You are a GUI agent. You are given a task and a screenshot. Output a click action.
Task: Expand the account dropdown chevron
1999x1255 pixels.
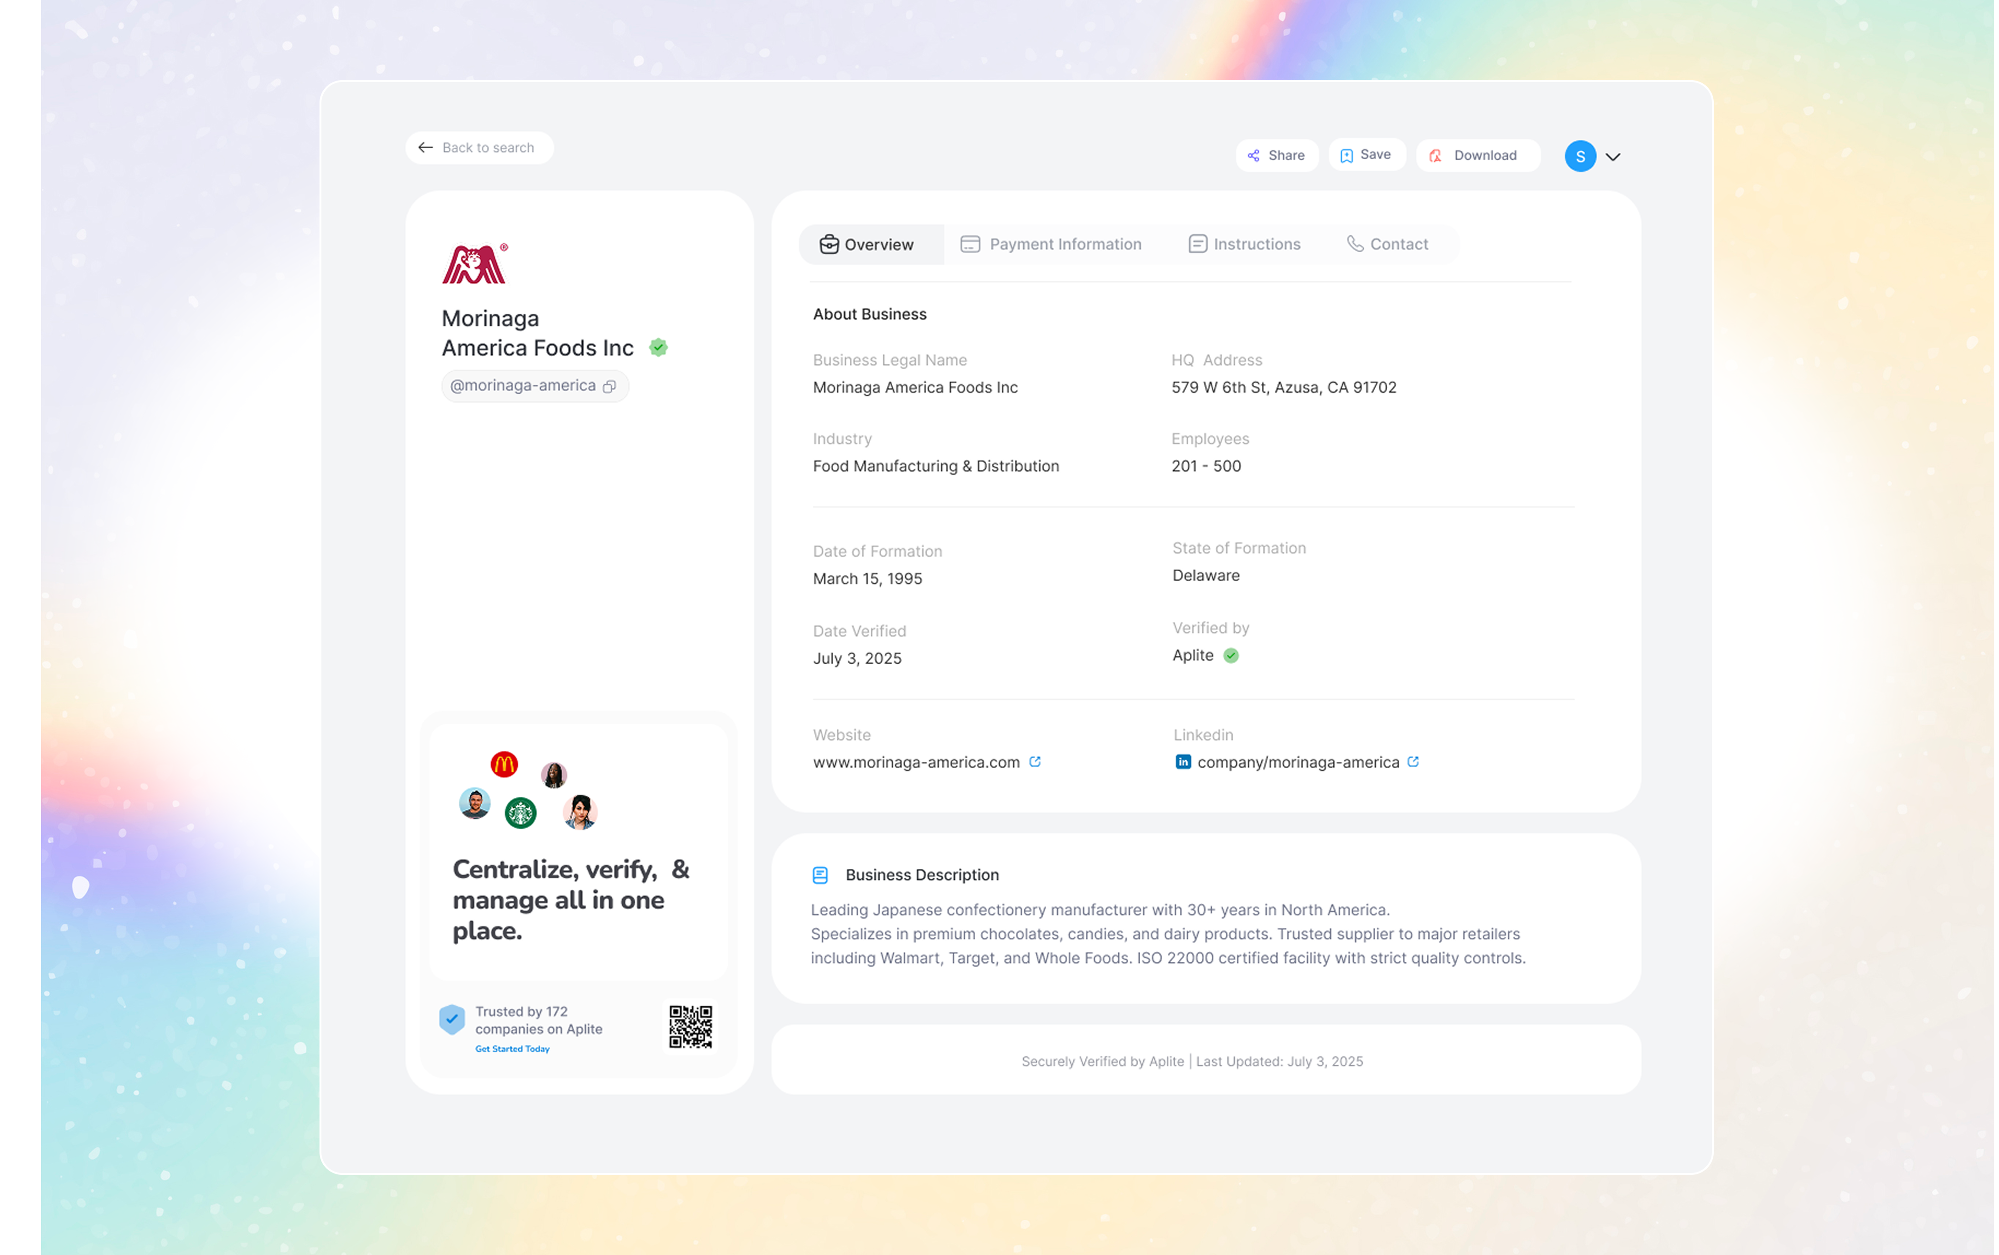[x=1613, y=157]
